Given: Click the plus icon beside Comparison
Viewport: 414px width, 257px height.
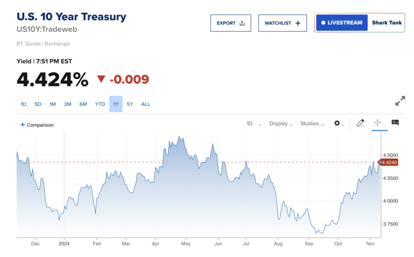Looking at the screenshot, I should point(23,125).
